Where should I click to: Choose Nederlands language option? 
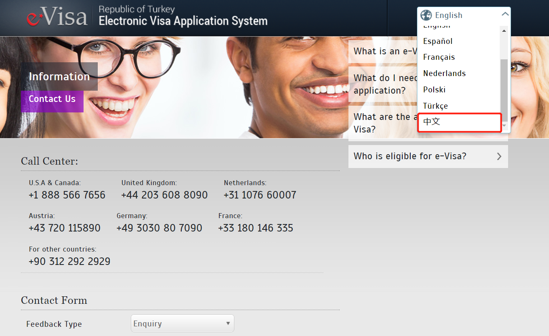444,73
